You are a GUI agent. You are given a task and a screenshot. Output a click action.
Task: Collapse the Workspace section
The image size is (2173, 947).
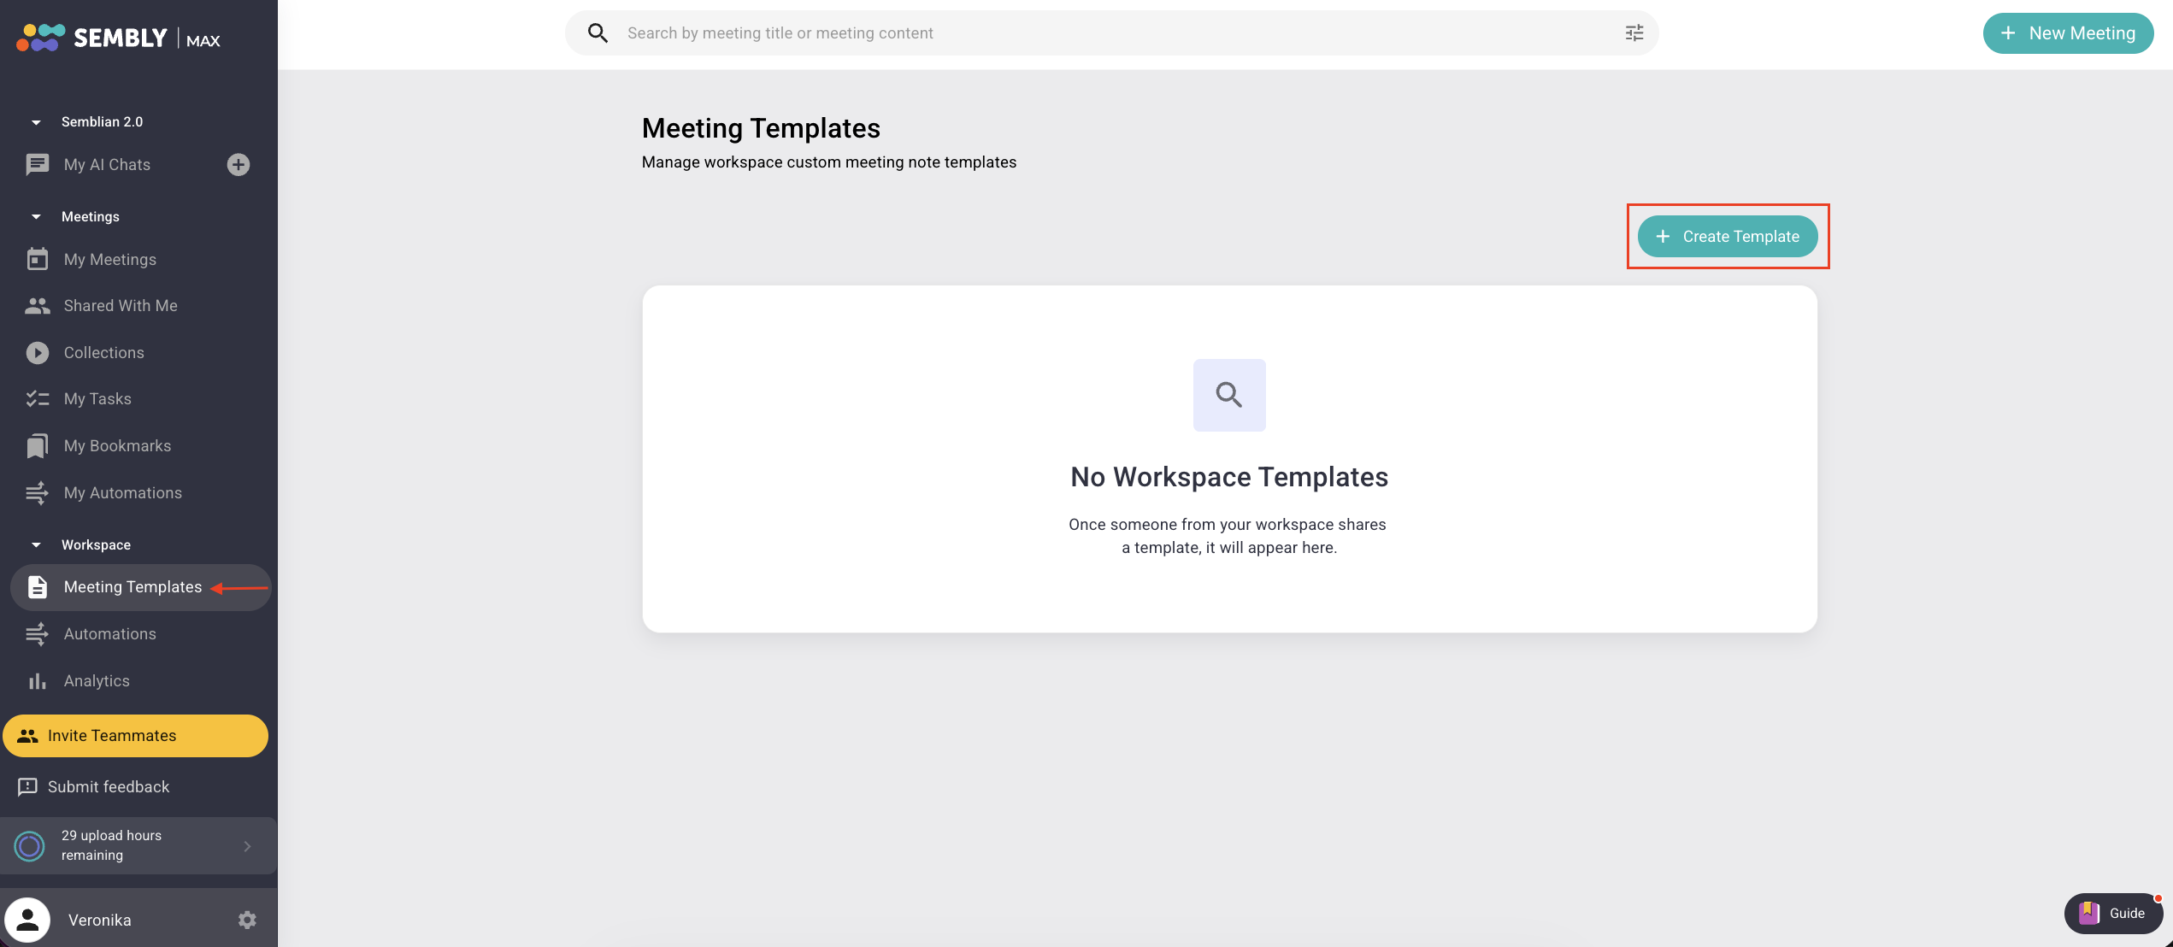36,545
